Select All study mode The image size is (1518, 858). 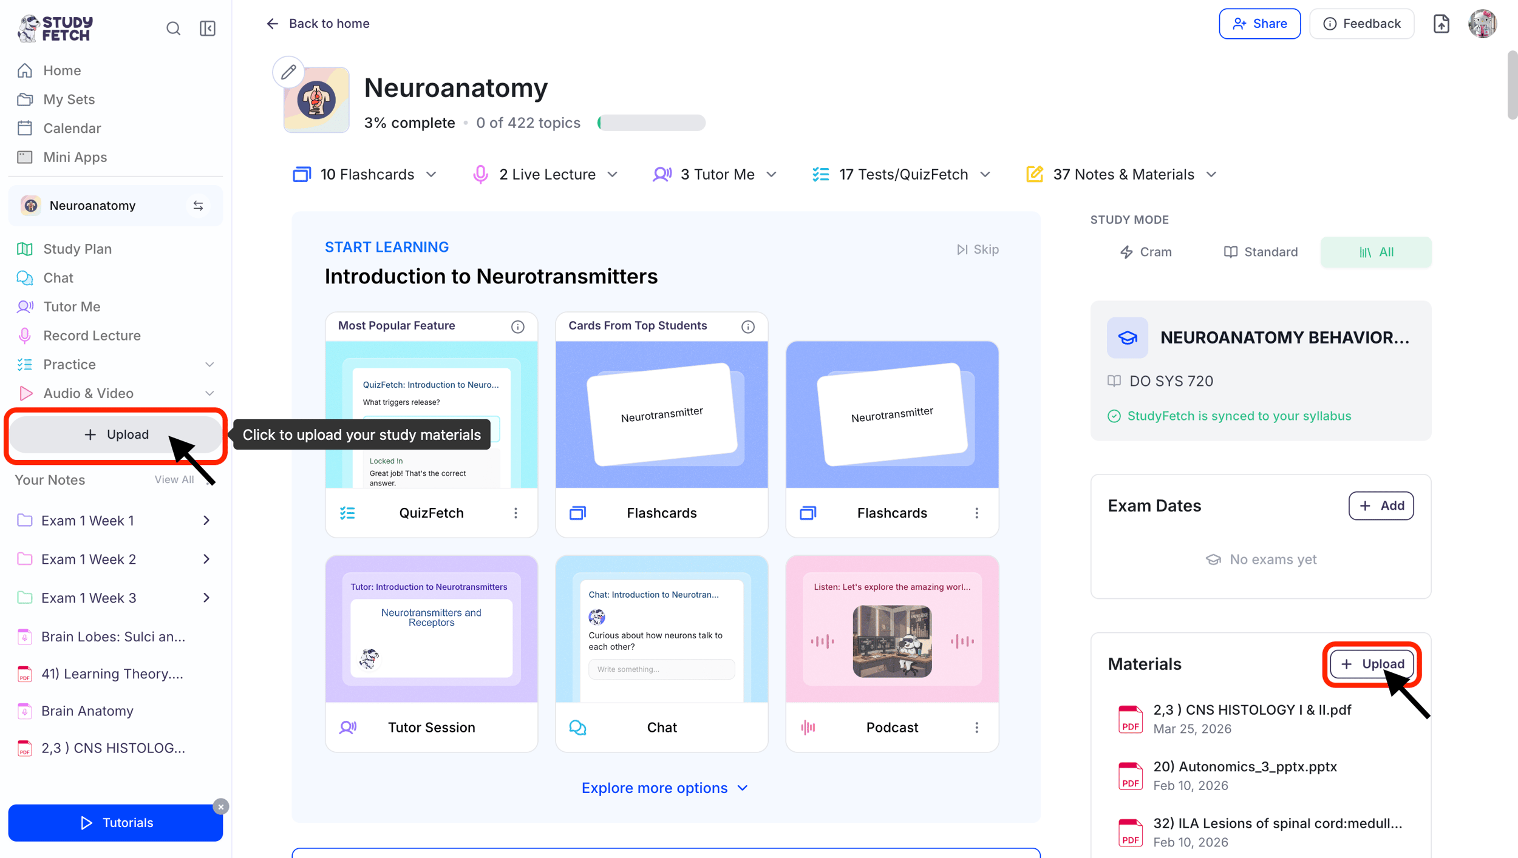point(1376,252)
